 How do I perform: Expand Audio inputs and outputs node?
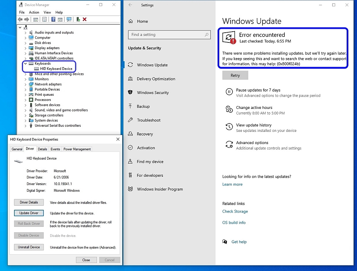25,33
